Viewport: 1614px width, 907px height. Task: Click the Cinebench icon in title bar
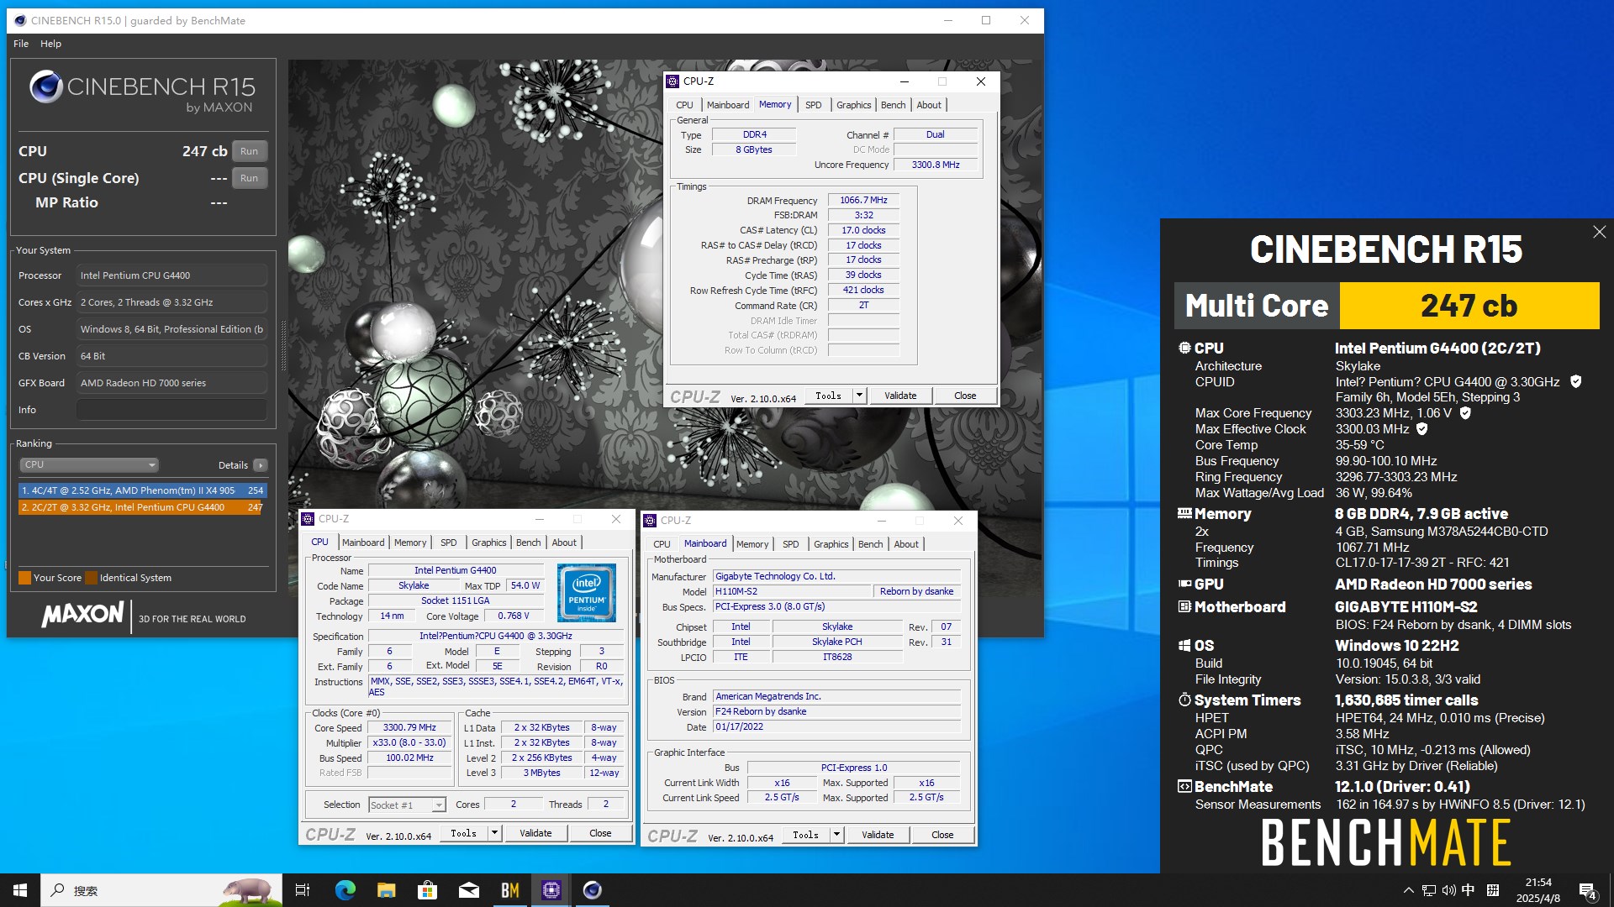pyautogui.click(x=20, y=20)
